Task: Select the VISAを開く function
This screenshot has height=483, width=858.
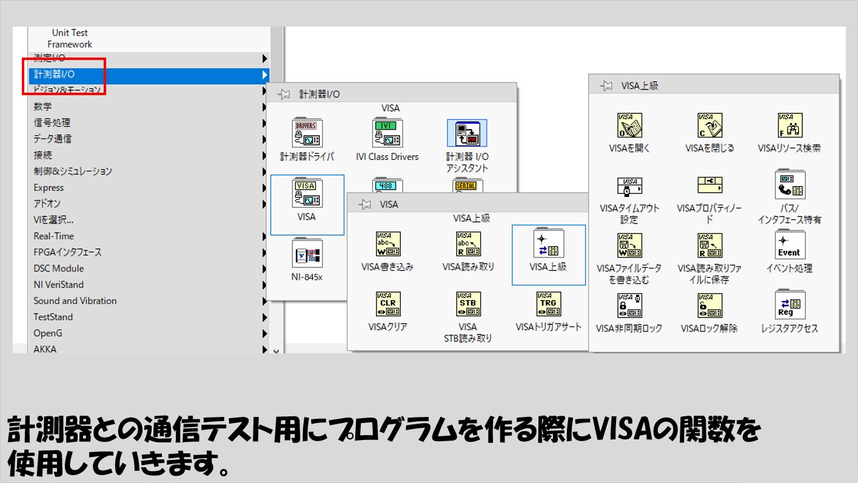Action: [629, 125]
